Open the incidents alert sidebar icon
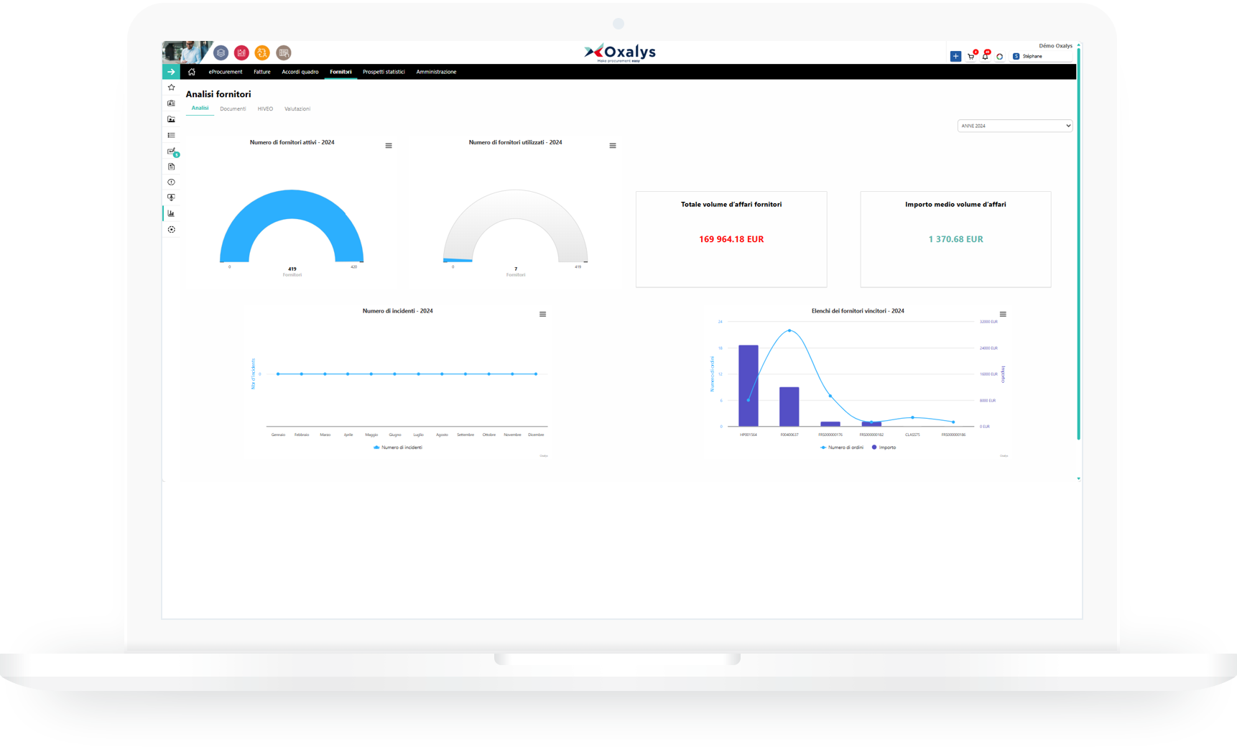Image resolution: width=1237 pixels, height=747 pixels. [171, 182]
